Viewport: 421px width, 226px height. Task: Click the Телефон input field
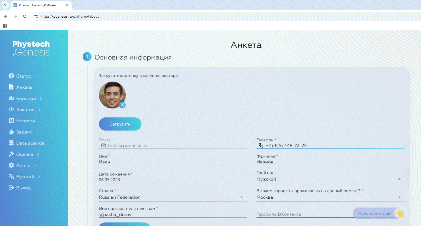coord(330,145)
